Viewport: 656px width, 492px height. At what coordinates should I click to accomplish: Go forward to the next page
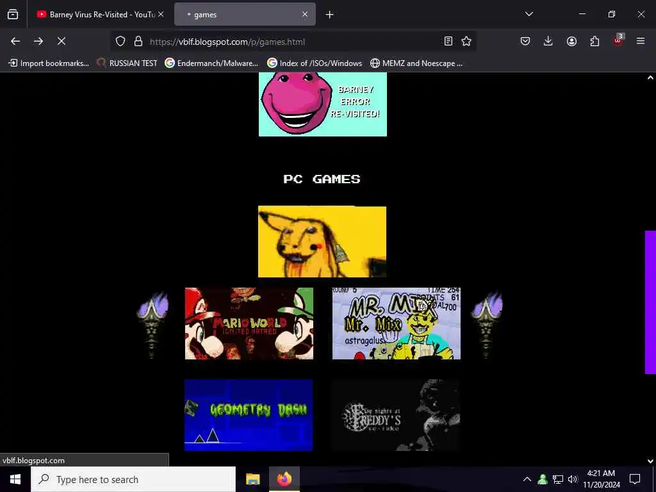tap(38, 41)
